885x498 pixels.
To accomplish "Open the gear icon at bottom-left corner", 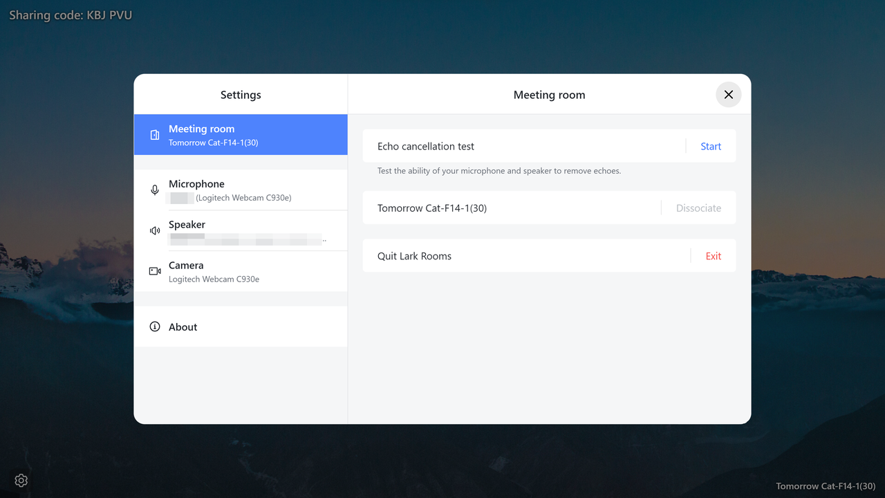I will [x=21, y=480].
